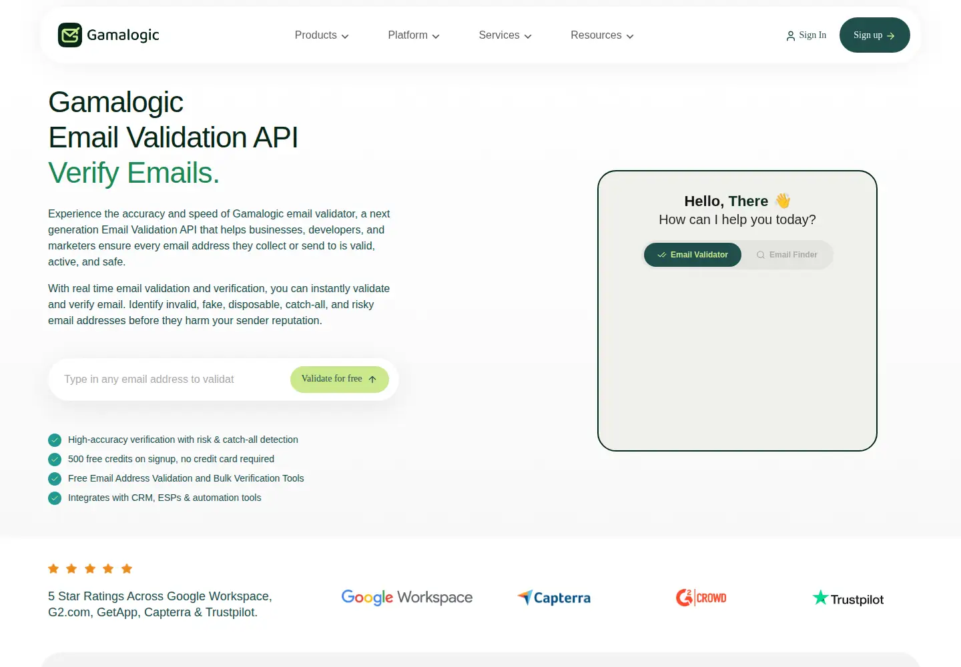Click the waving hand emoji
The width and height of the screenshot is (961, 667).
[x=783, y=201]
